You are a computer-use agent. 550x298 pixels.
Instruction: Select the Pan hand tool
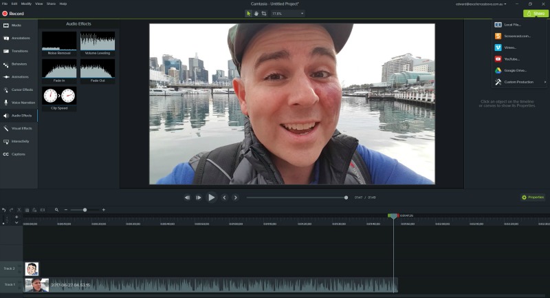256,13
